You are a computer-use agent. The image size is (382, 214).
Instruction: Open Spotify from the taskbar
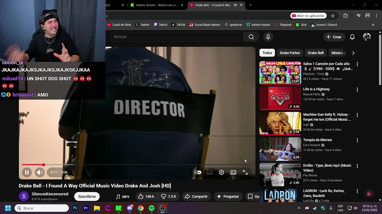pos(152,208)
